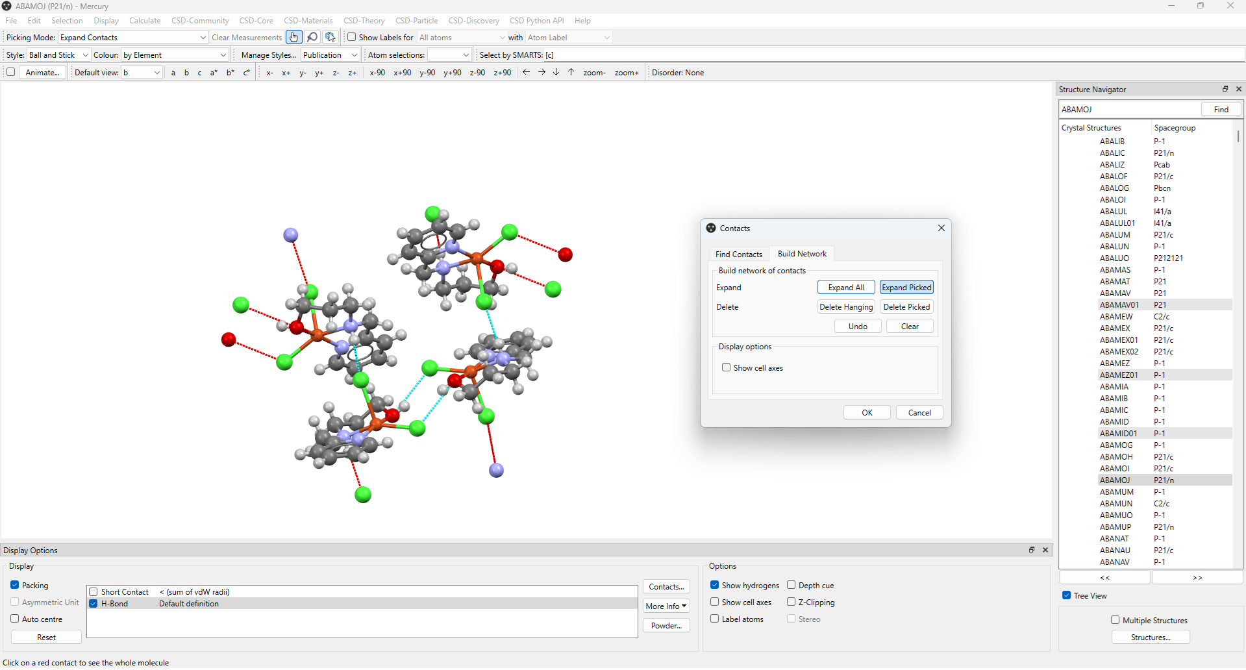Undock the Structure Navigator panel
The image size is (1246, 670).
(1225, 89)
